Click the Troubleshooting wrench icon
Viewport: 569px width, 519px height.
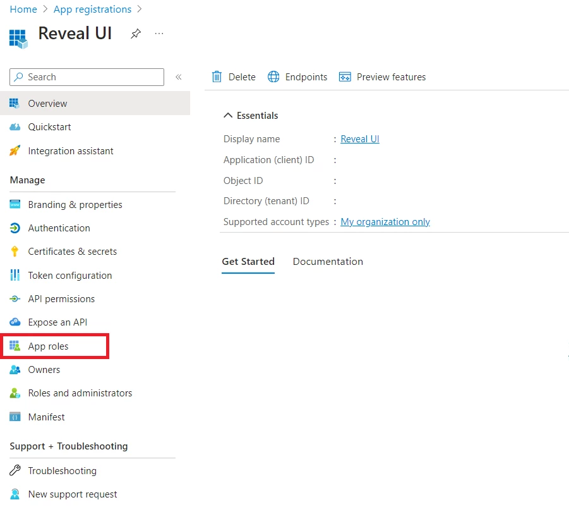pos(15,470)
